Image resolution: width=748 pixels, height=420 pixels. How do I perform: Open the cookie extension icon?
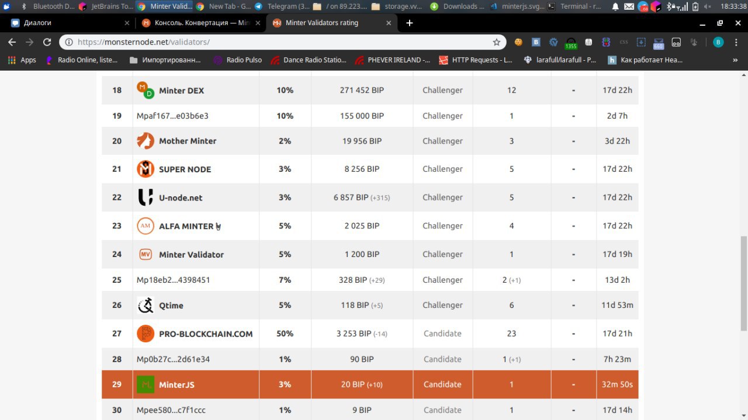518,42
